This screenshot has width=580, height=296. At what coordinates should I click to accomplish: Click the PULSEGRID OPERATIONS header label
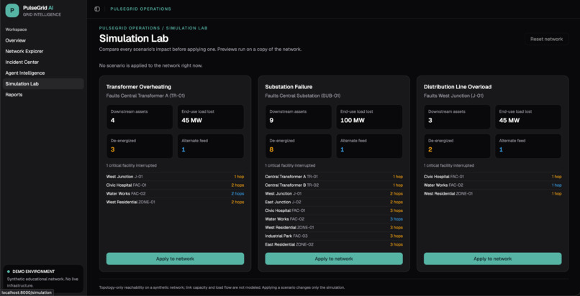pyautogui.click(x=140, y=9)
